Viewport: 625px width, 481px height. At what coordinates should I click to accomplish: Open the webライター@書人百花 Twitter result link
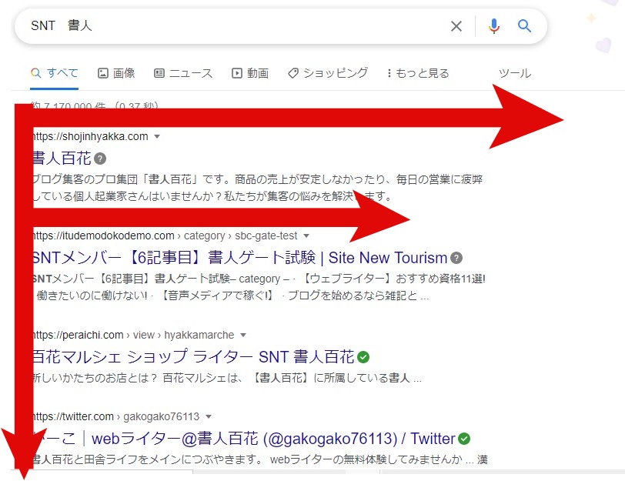(244, 439)
